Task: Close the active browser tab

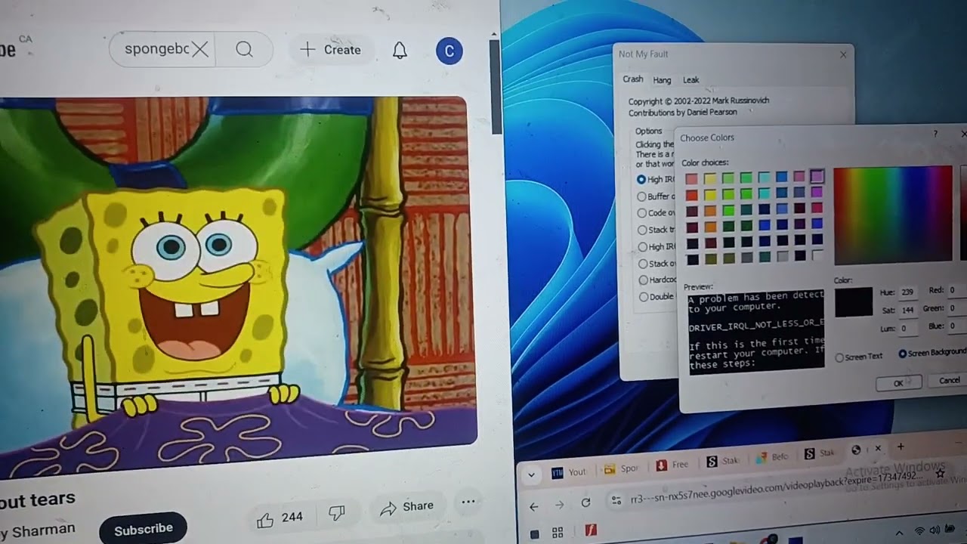Action: 878,449
